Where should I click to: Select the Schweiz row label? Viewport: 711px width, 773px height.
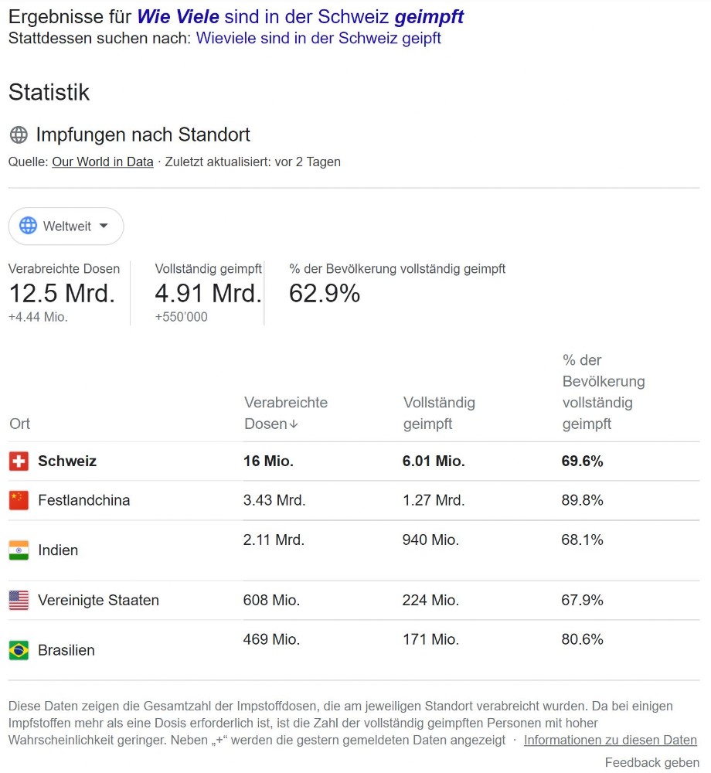pyautogui.click(x=67, y=461)
